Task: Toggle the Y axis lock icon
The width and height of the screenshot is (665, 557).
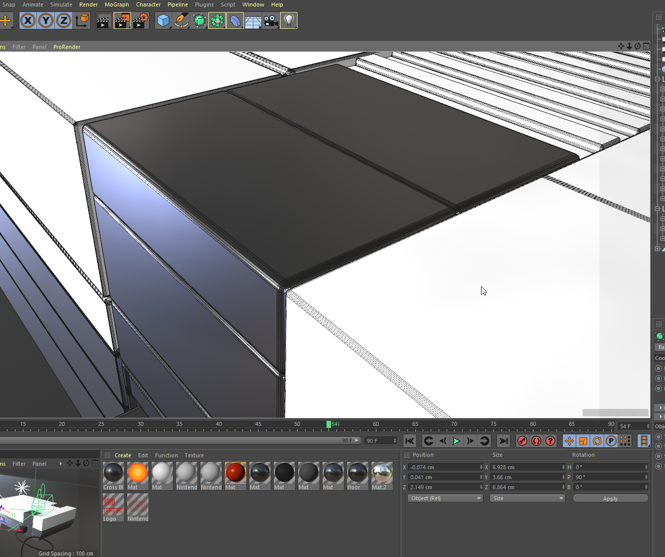Action: pyautogui.click(x=46, y=20)
